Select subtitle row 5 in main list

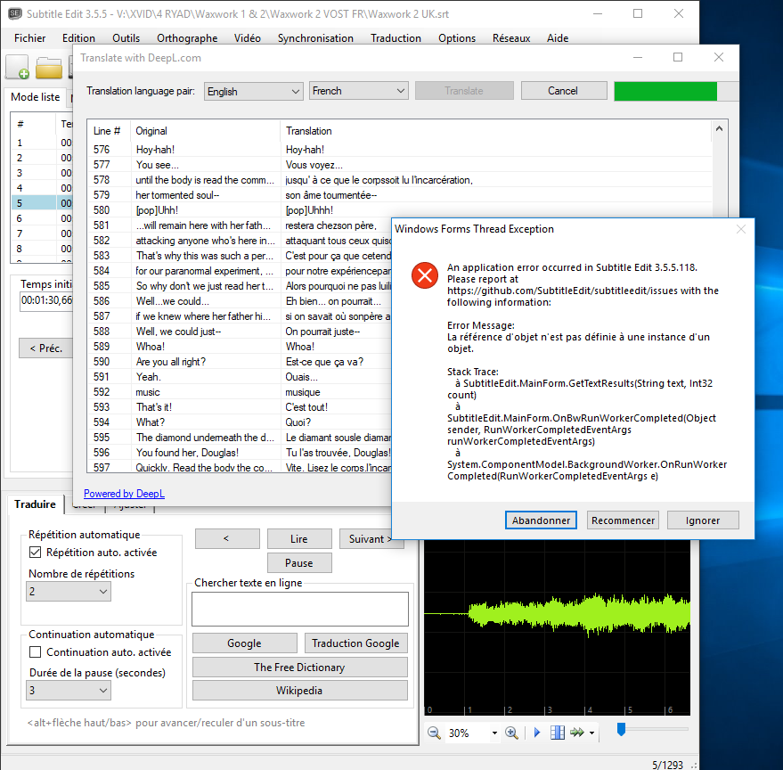(x=42, y=203)
